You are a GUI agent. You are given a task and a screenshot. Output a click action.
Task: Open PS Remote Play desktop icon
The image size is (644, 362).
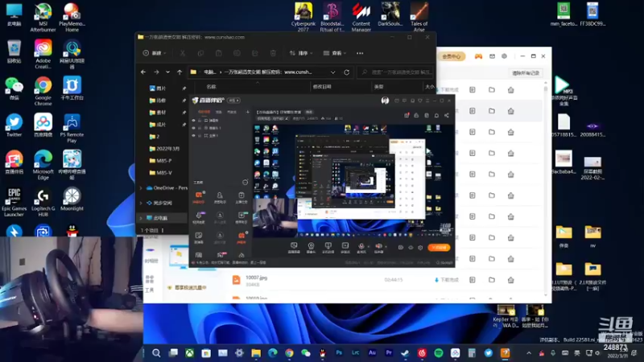[x=72, y=128]
